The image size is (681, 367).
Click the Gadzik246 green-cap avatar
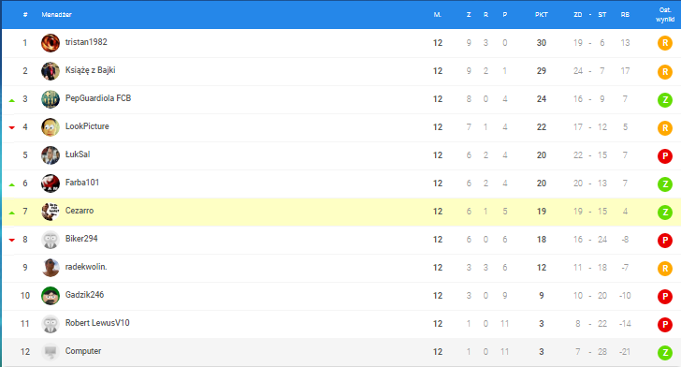click(x=51, y=296)
